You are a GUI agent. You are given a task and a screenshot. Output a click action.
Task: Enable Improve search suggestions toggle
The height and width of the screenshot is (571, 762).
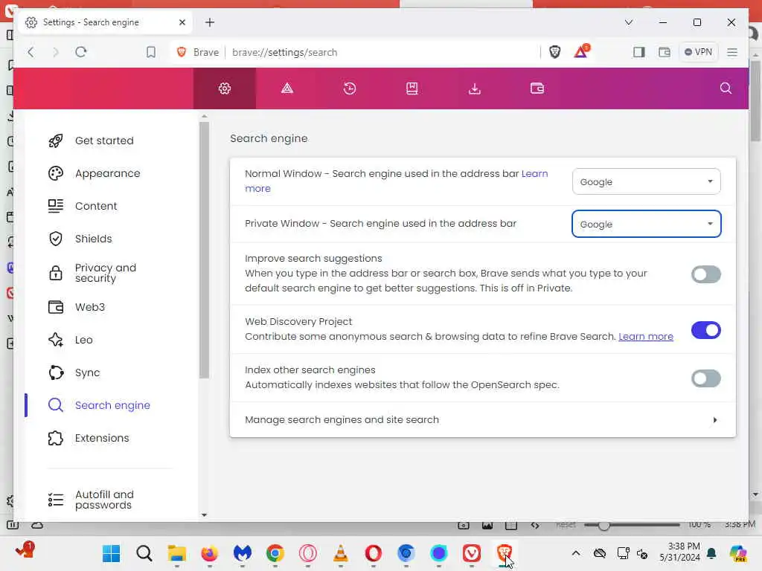click(x=705, y=274)
